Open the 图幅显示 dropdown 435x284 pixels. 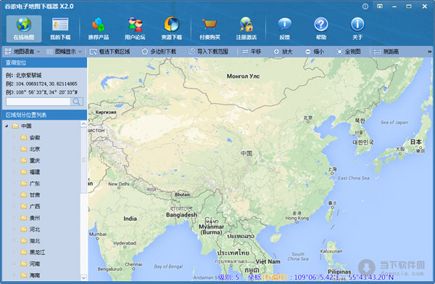click(x=64, y=52)
